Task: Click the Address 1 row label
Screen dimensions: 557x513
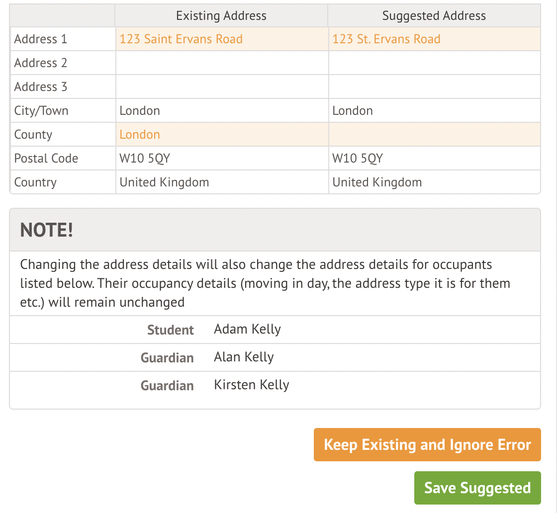Action: pos(41,39)
